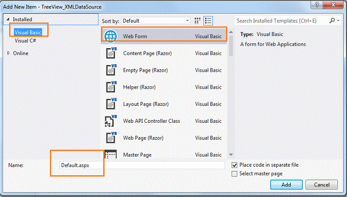Click the search magnifier icon

(x=332, y=21)
